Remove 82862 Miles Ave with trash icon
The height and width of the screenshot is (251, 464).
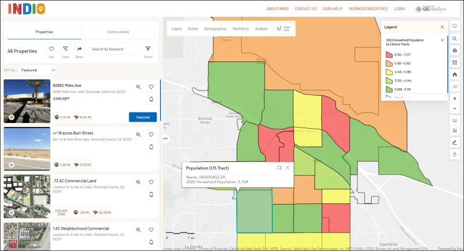pos(151,99)
